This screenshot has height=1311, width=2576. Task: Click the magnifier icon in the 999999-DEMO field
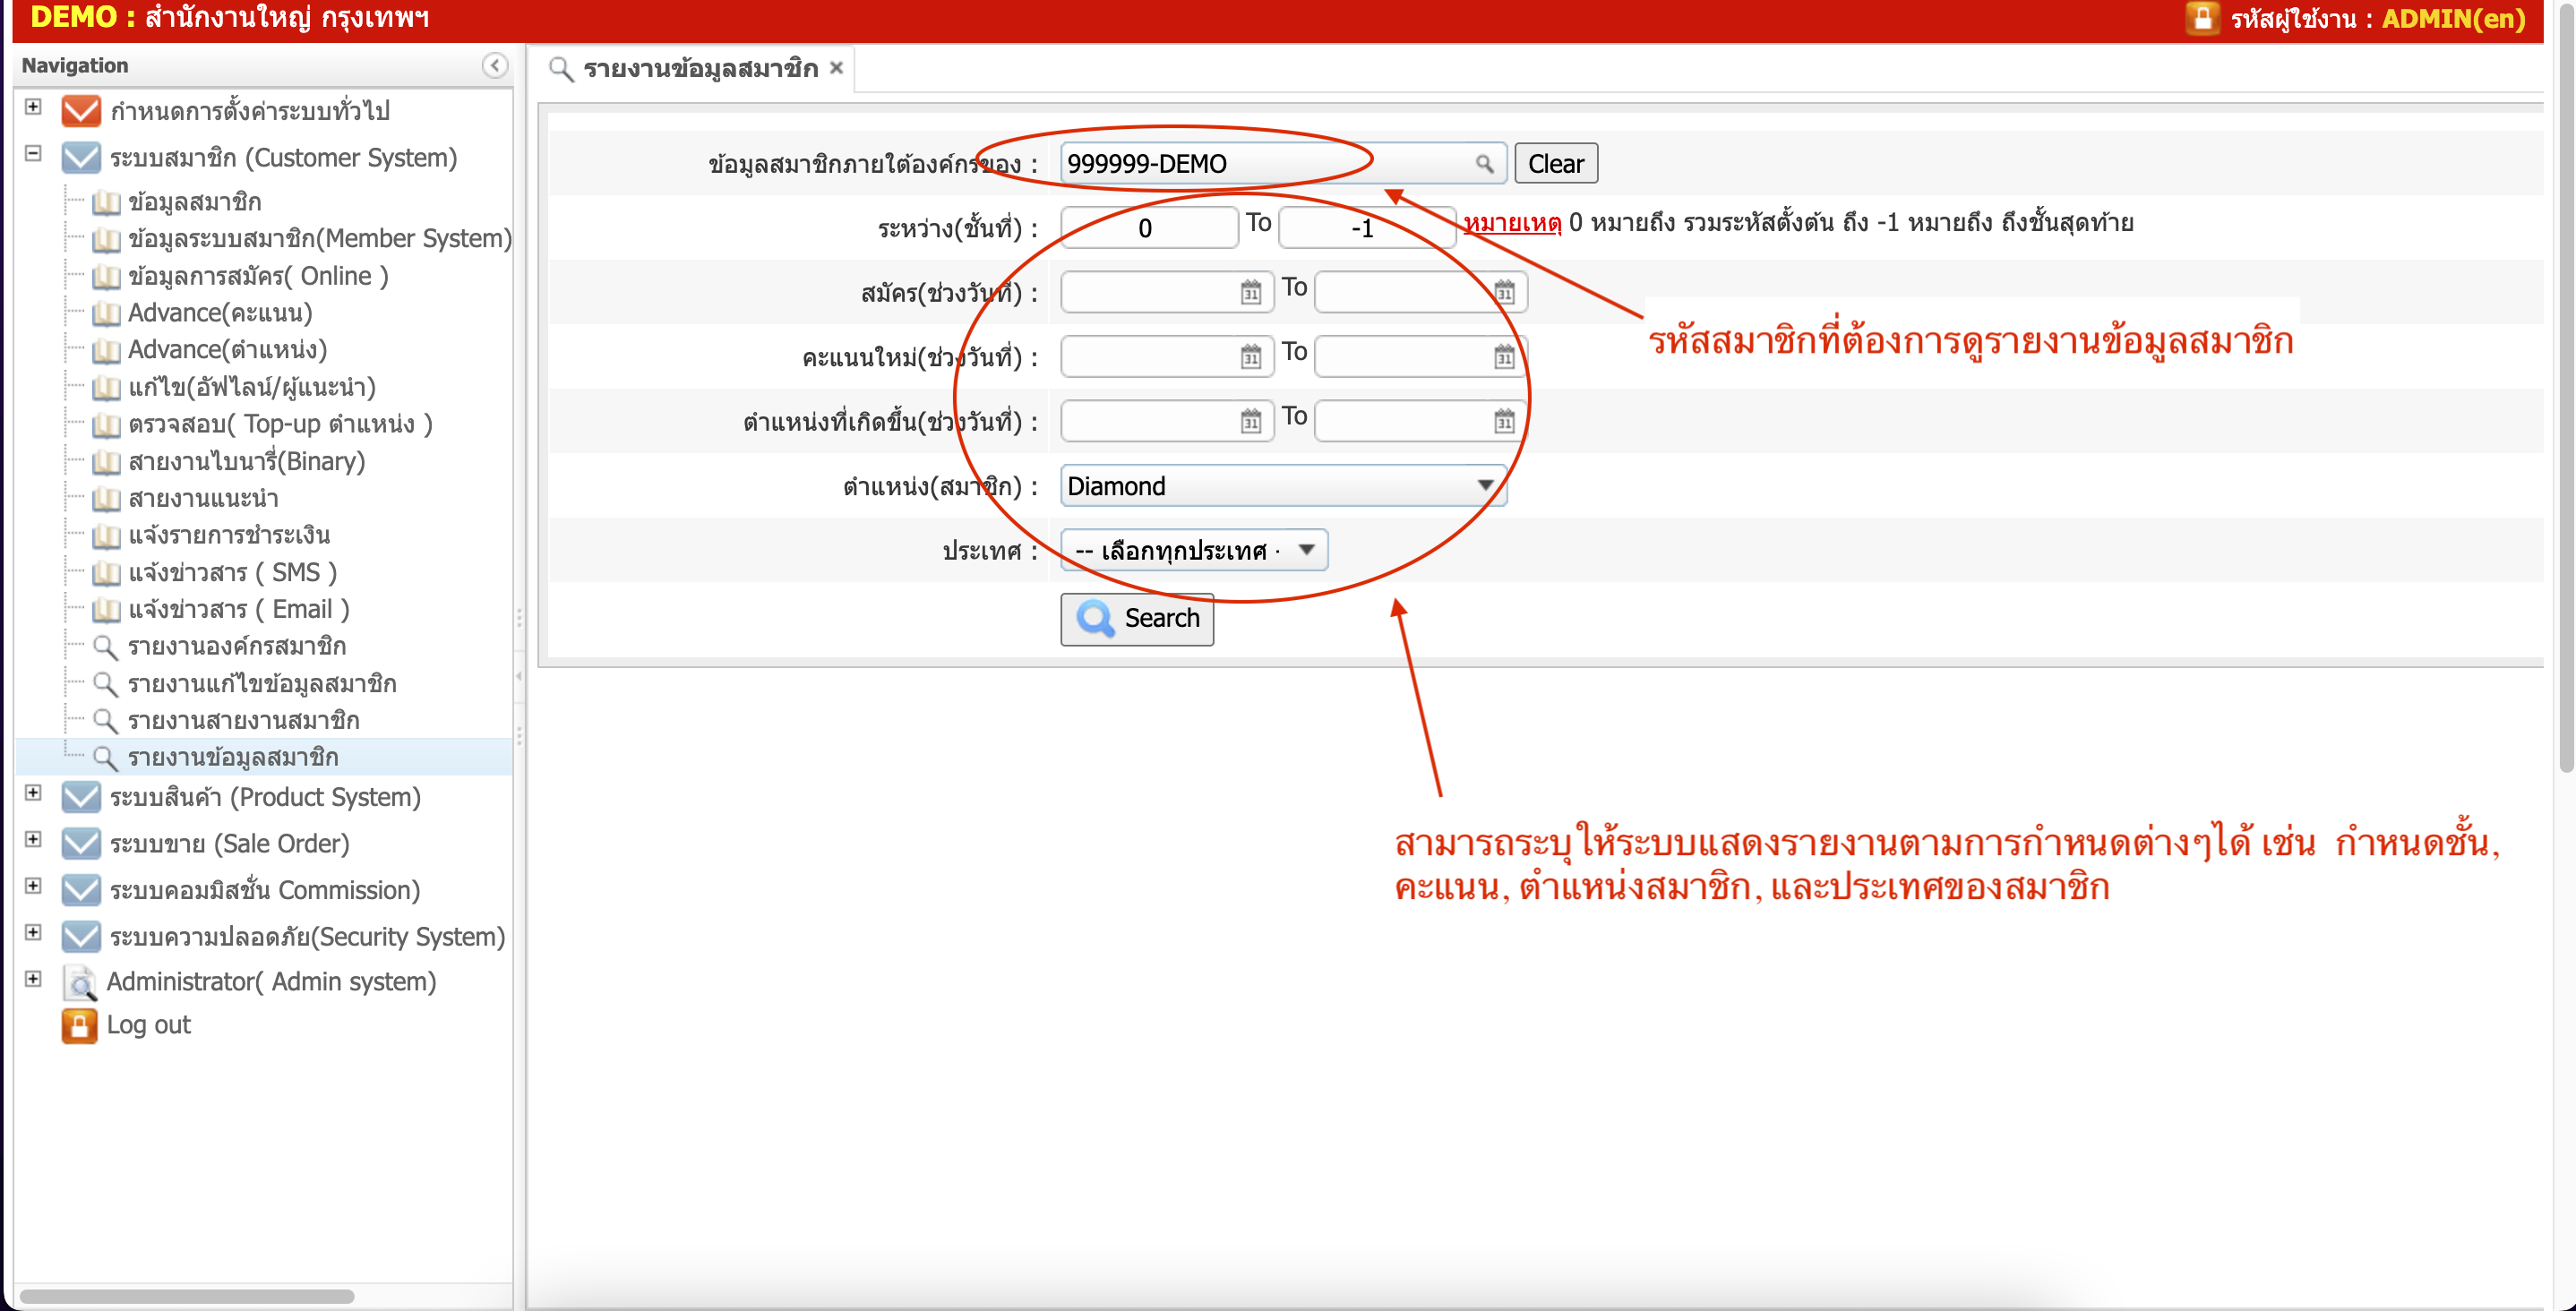(x=1484, y=163)
